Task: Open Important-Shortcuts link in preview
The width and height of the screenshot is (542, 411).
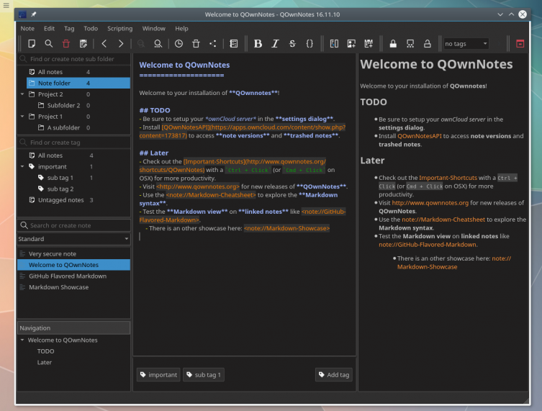Action: coord(448,178)
